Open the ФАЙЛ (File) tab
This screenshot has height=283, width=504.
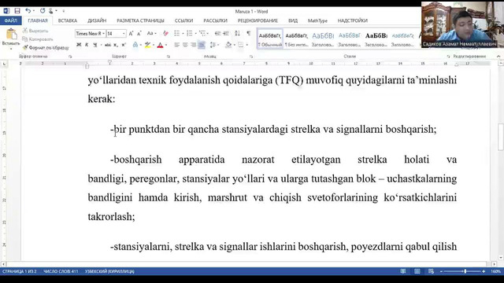(x=10, y=20)
